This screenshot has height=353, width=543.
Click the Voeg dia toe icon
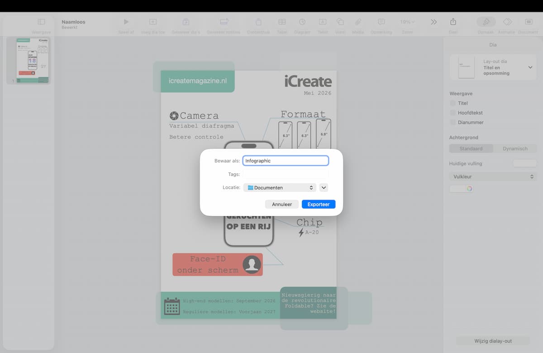pyautogui.click(x=153, y=22)
